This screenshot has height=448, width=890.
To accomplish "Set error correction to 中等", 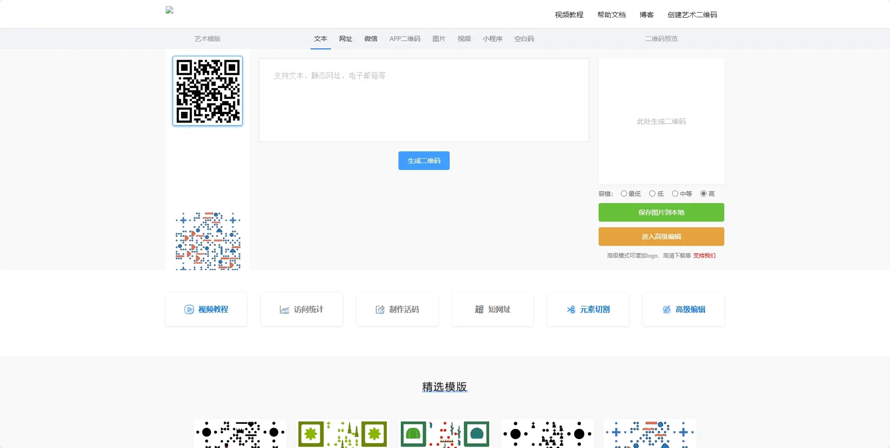I will point(675,194).
